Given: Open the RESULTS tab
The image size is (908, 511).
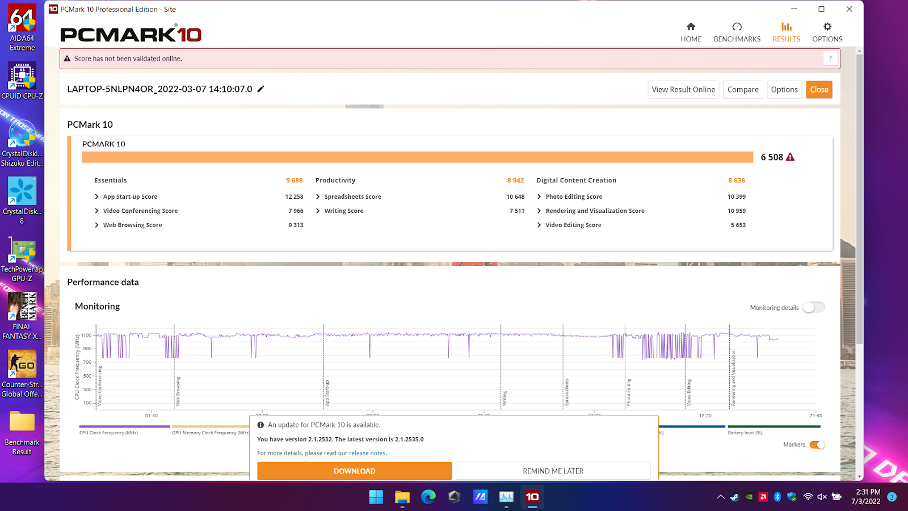Looking at the screenshot, I should (786, 33).
